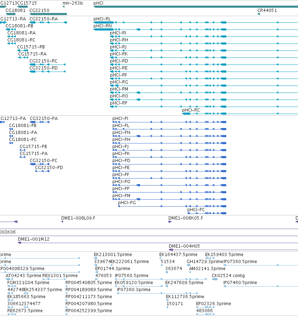The height and width of the screenshot is (316, 298).
Task: Pick the CG18081-RC transcript label
Action: (21, 40)
